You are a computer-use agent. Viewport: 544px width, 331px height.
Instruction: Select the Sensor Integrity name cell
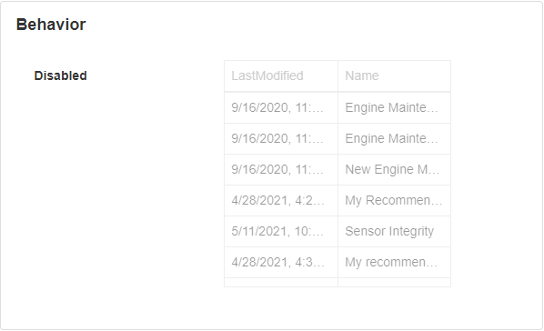coord(395,231)
